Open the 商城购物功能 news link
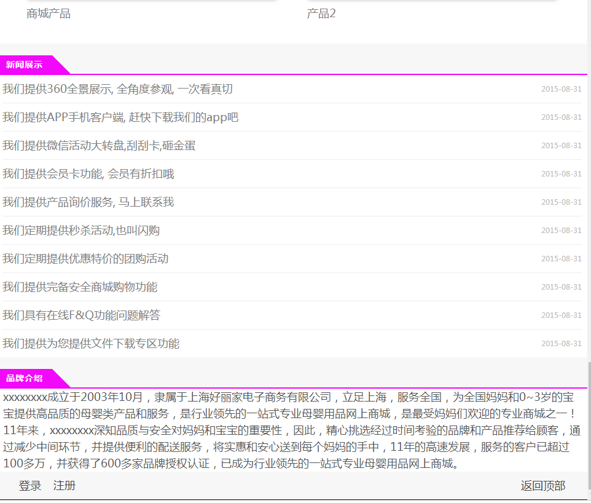 pos(80,287)
